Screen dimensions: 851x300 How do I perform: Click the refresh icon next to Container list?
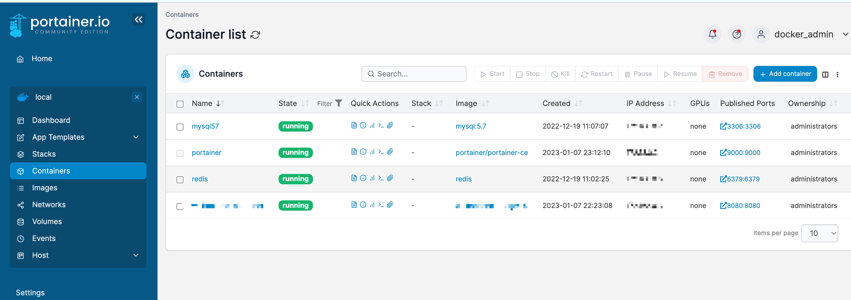255,35
